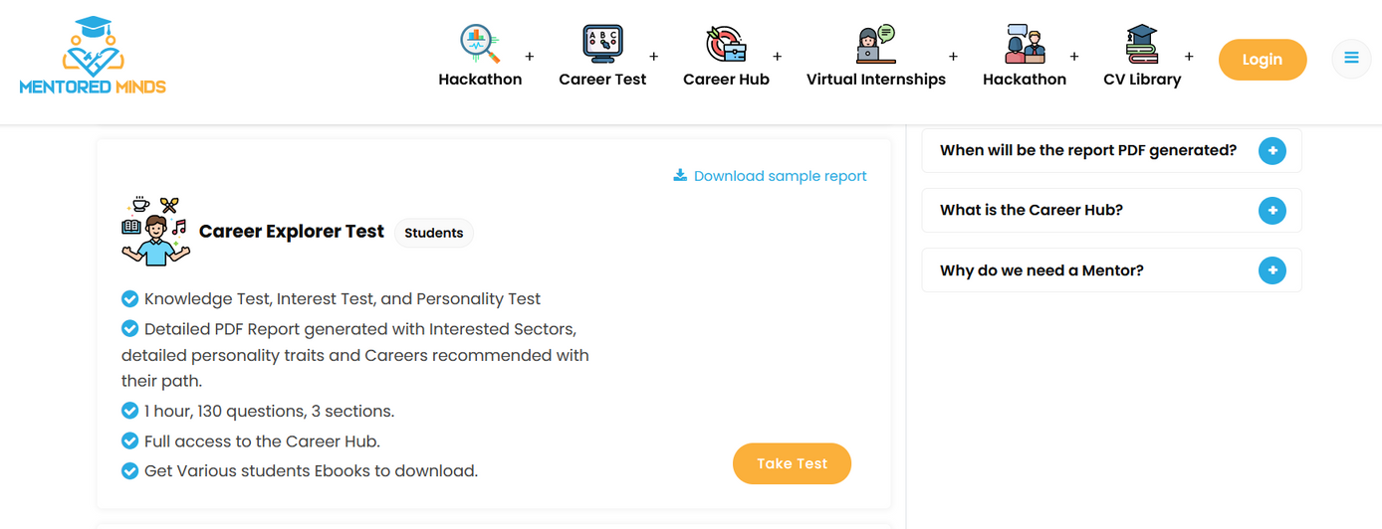Open the first Hackathon menu label
This screenshot has width=1382, height=529.
[x=480, y=80]
